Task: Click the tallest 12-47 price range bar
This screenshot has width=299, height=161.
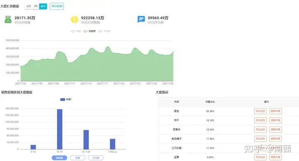Action: pyautogui.click(x=60, y=129)
